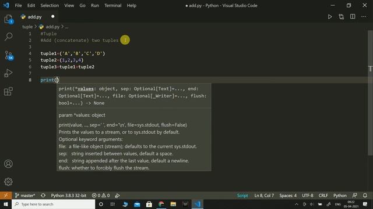Go to line via Ln 8, Col 7
The image size is (373, 209).
click(264, 196)
